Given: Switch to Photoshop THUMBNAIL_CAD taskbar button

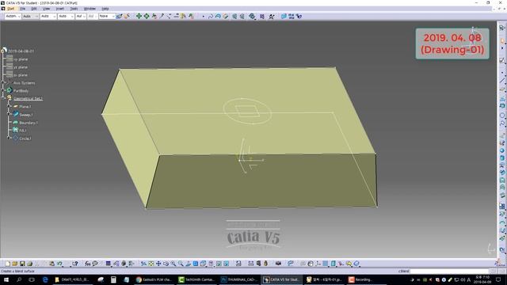Looking at the screenshot, I should [239, 279].
